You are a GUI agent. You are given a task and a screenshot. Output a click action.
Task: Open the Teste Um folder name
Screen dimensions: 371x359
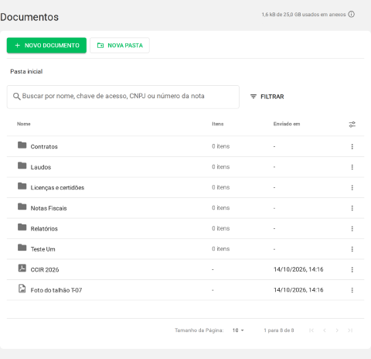coord(43,249)
